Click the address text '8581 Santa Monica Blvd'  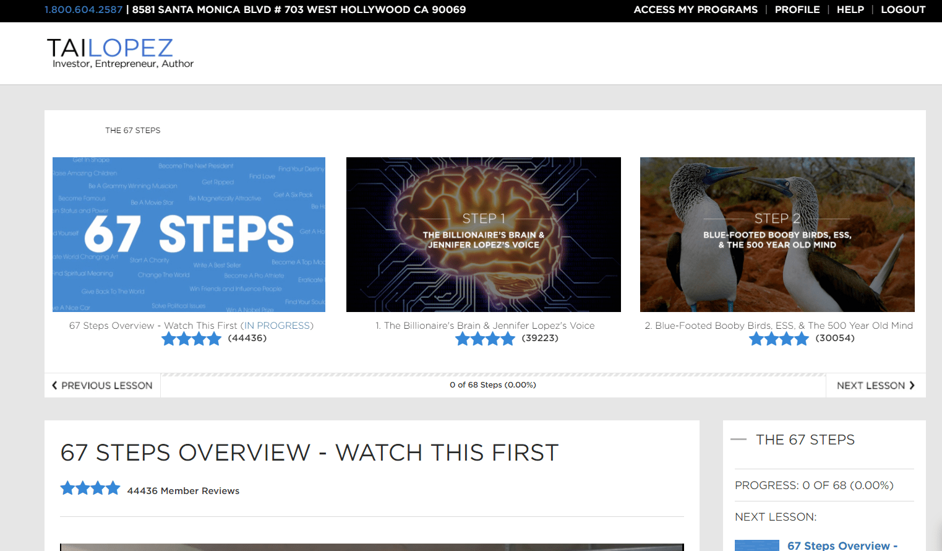point(299,10)
